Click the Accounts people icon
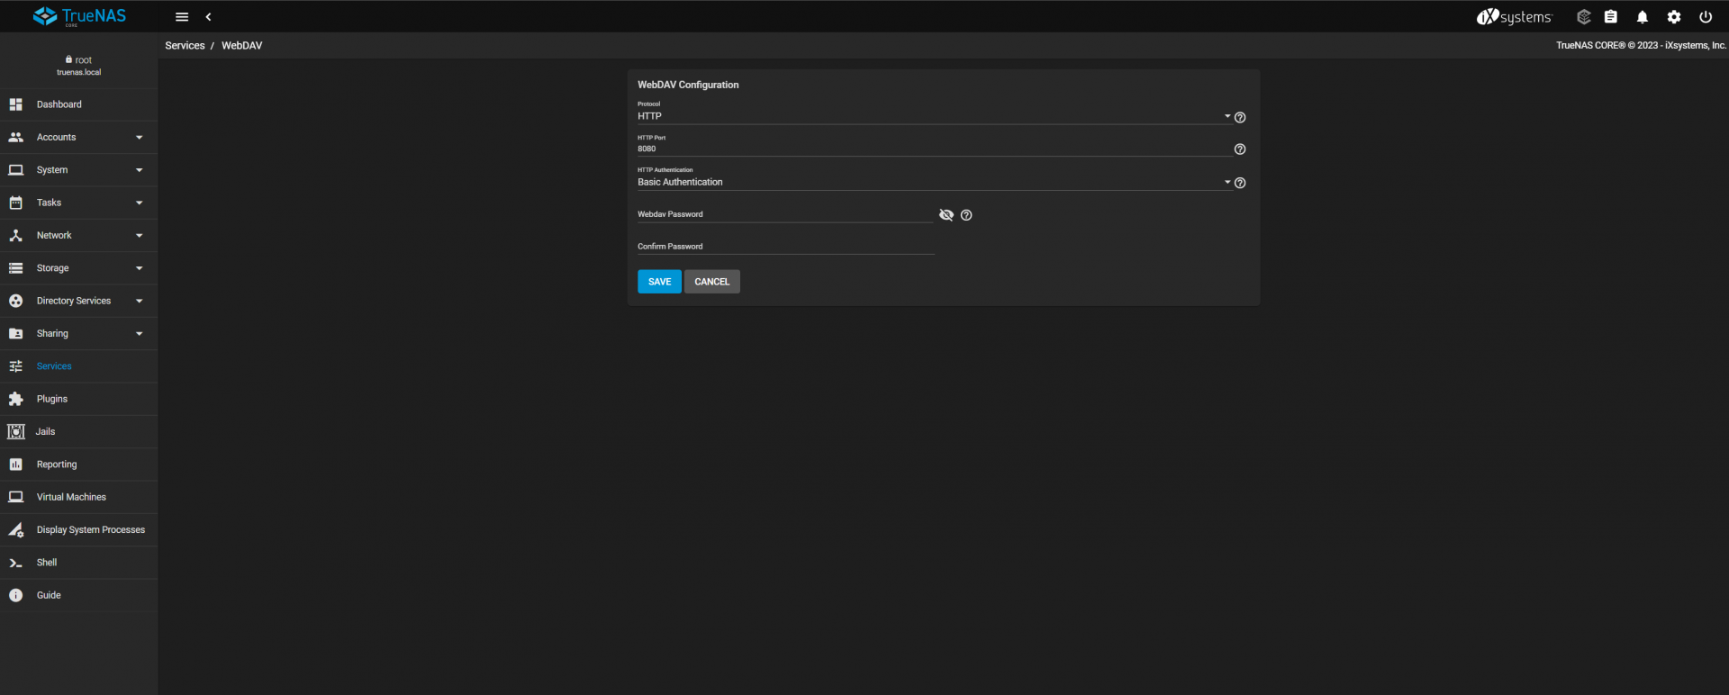The image size is (1729, 695). pos(16,138)
